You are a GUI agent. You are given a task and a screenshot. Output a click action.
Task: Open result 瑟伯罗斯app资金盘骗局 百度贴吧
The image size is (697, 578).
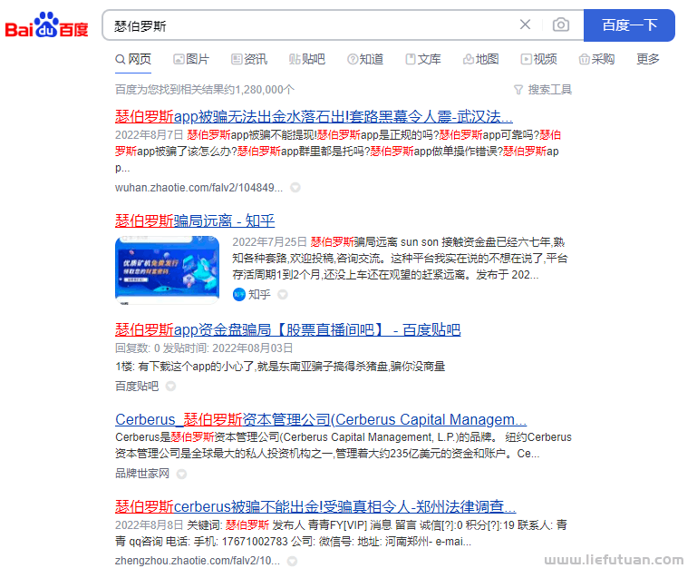(x=287, y=330)
